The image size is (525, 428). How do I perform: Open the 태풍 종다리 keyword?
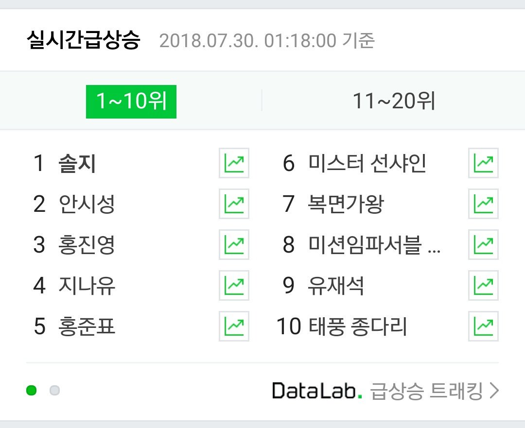click(x=358, y=327)
